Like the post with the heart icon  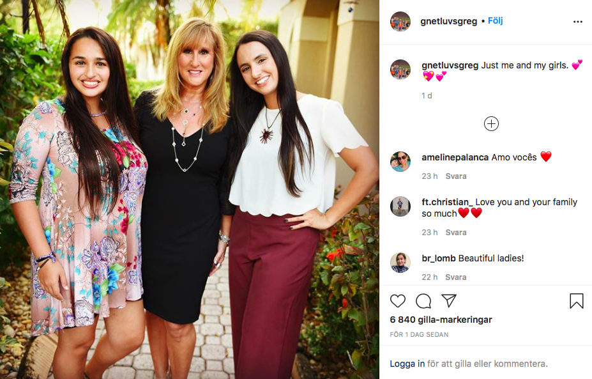pos(398,301)
